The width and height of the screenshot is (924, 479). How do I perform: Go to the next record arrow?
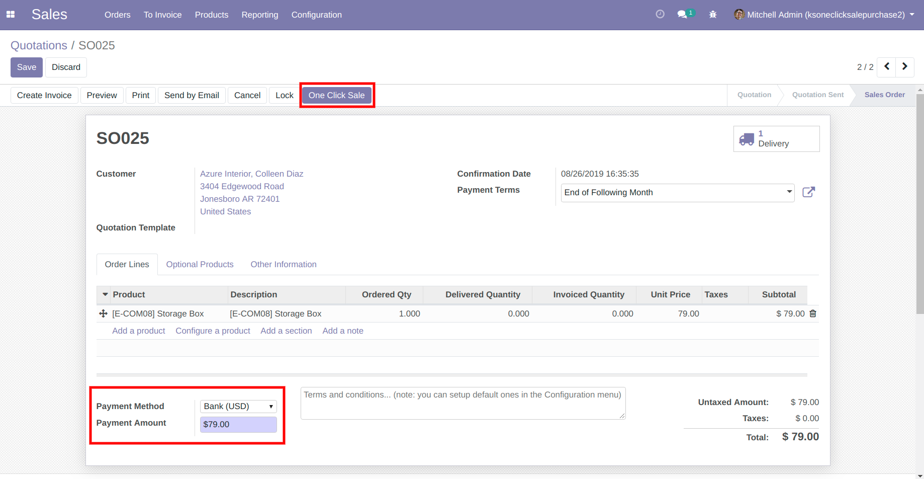click(904, 66)
